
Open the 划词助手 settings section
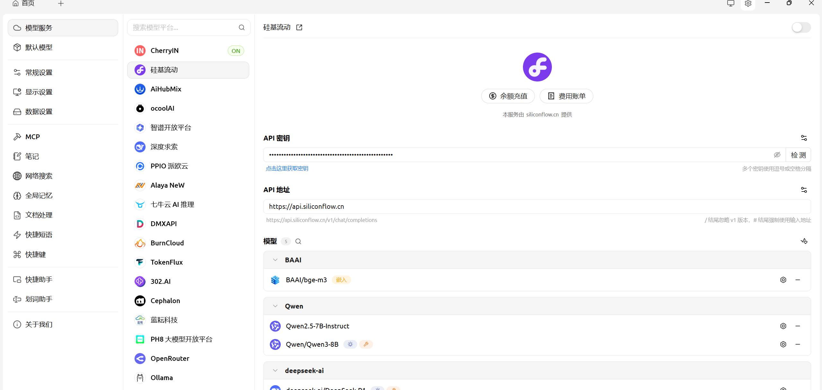[x=63, y=299]
